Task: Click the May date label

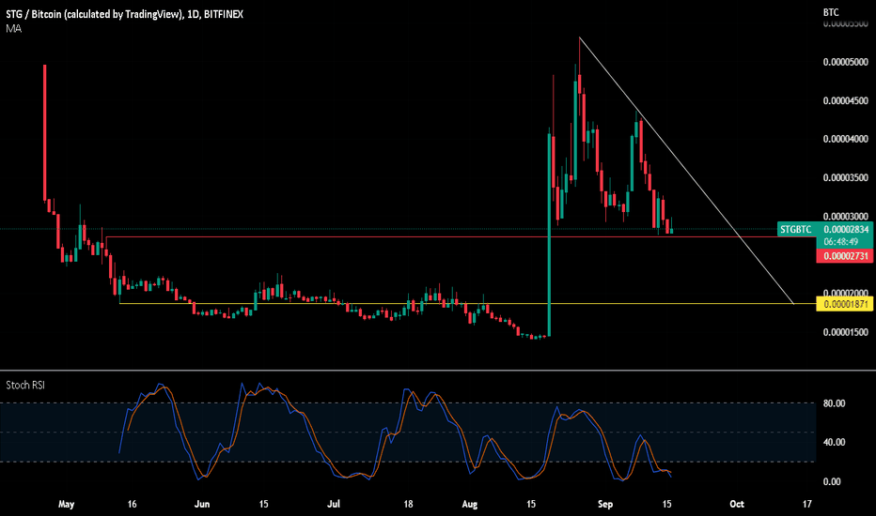Action: click(66, 504)
